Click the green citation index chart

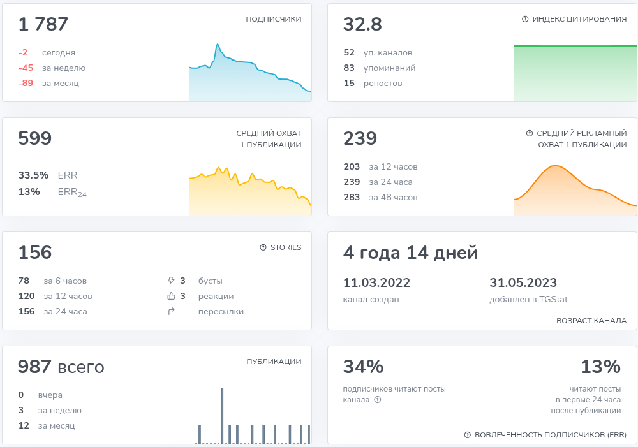click(x=575, y=73)
